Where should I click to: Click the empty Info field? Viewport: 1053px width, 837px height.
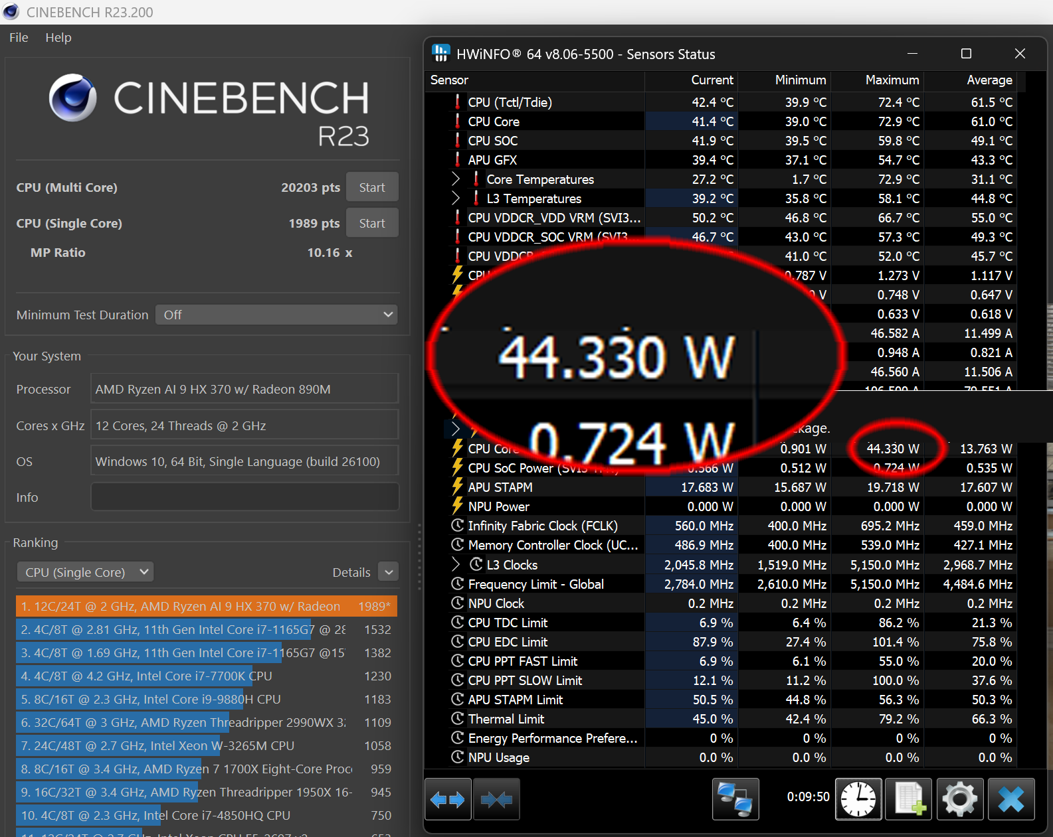[244, 497]
